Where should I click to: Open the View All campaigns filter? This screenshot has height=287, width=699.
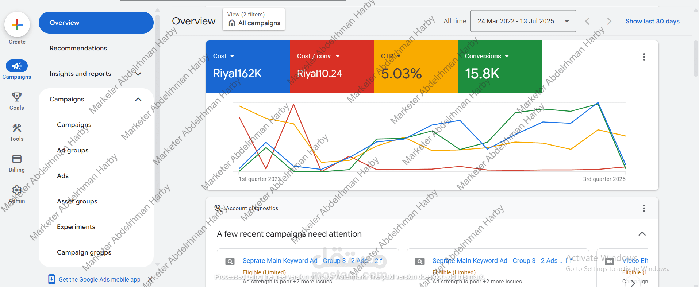pyautogui.click(x=254, y=19)
